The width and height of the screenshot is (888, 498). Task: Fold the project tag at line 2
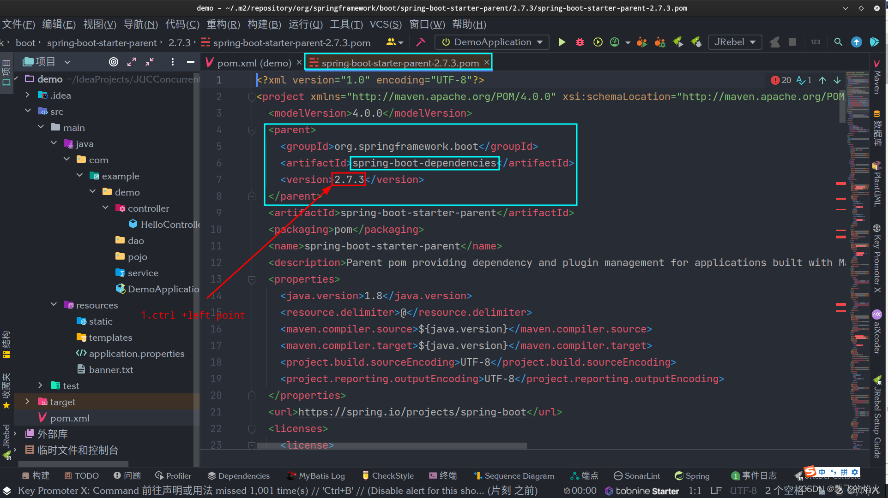pos(252,97)
